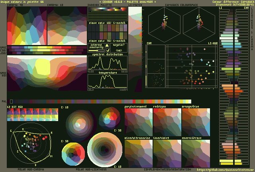Toggle the checkmark box under the warning triangle
The height and width of the screenshot is (172, 255).
coord(107,51)
